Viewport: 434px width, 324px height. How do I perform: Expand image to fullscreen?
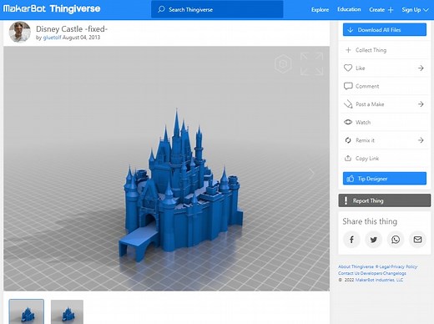pos(312,63)
